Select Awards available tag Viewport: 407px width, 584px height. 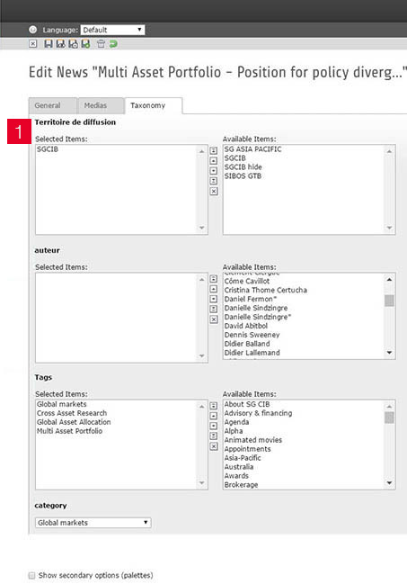(236, 476)
